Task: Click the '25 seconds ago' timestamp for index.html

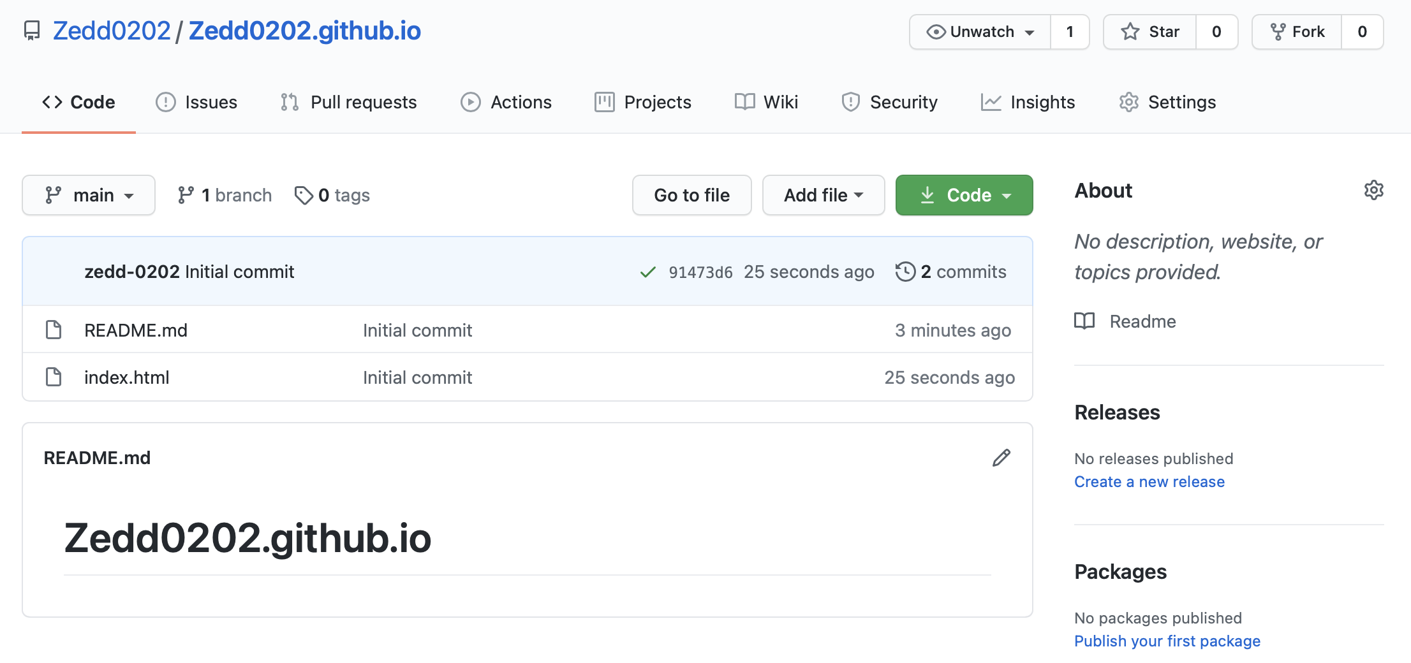Action: [950, 377]
